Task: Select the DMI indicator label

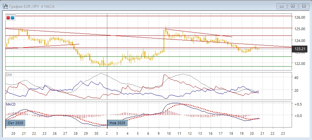Action: pyautogui.click(x=9, y=75)
